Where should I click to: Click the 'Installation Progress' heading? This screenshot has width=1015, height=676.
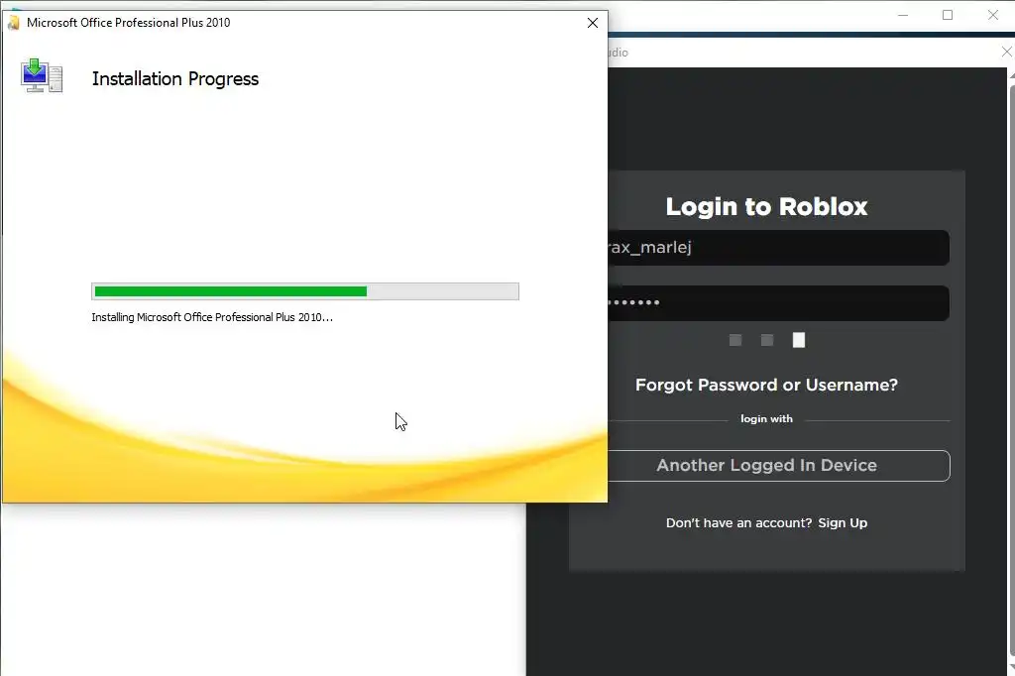pyautogui.click(x=175, y=79)
